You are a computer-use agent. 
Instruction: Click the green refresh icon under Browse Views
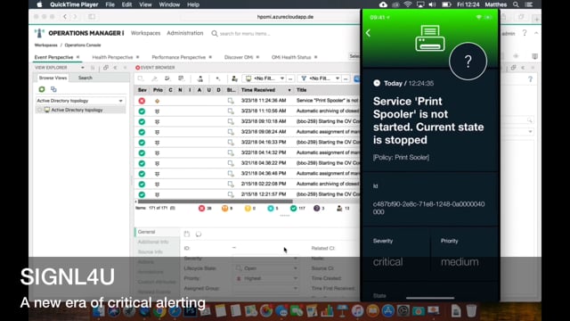[x=42, y=89]
